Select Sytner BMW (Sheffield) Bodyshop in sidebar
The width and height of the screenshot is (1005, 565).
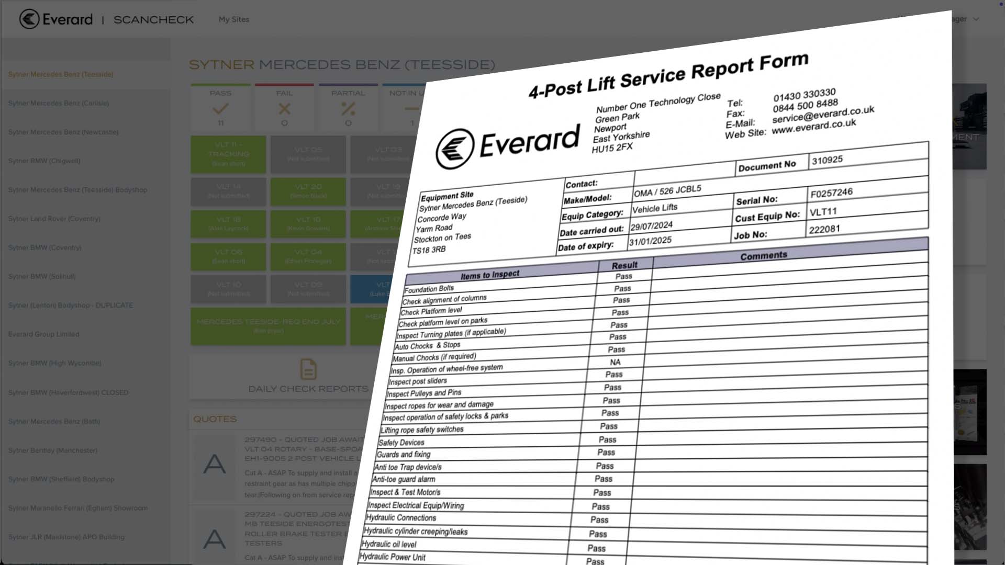click(x=61, y=479)
